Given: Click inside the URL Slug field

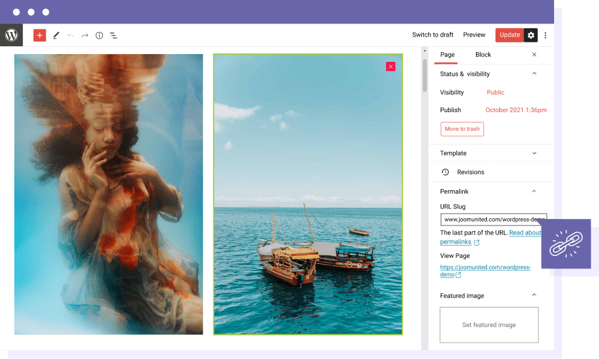Looking at the screenshot, I should tap(493, 220).
